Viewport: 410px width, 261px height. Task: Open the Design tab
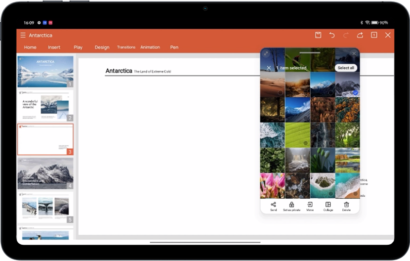[x=102, y=47]
